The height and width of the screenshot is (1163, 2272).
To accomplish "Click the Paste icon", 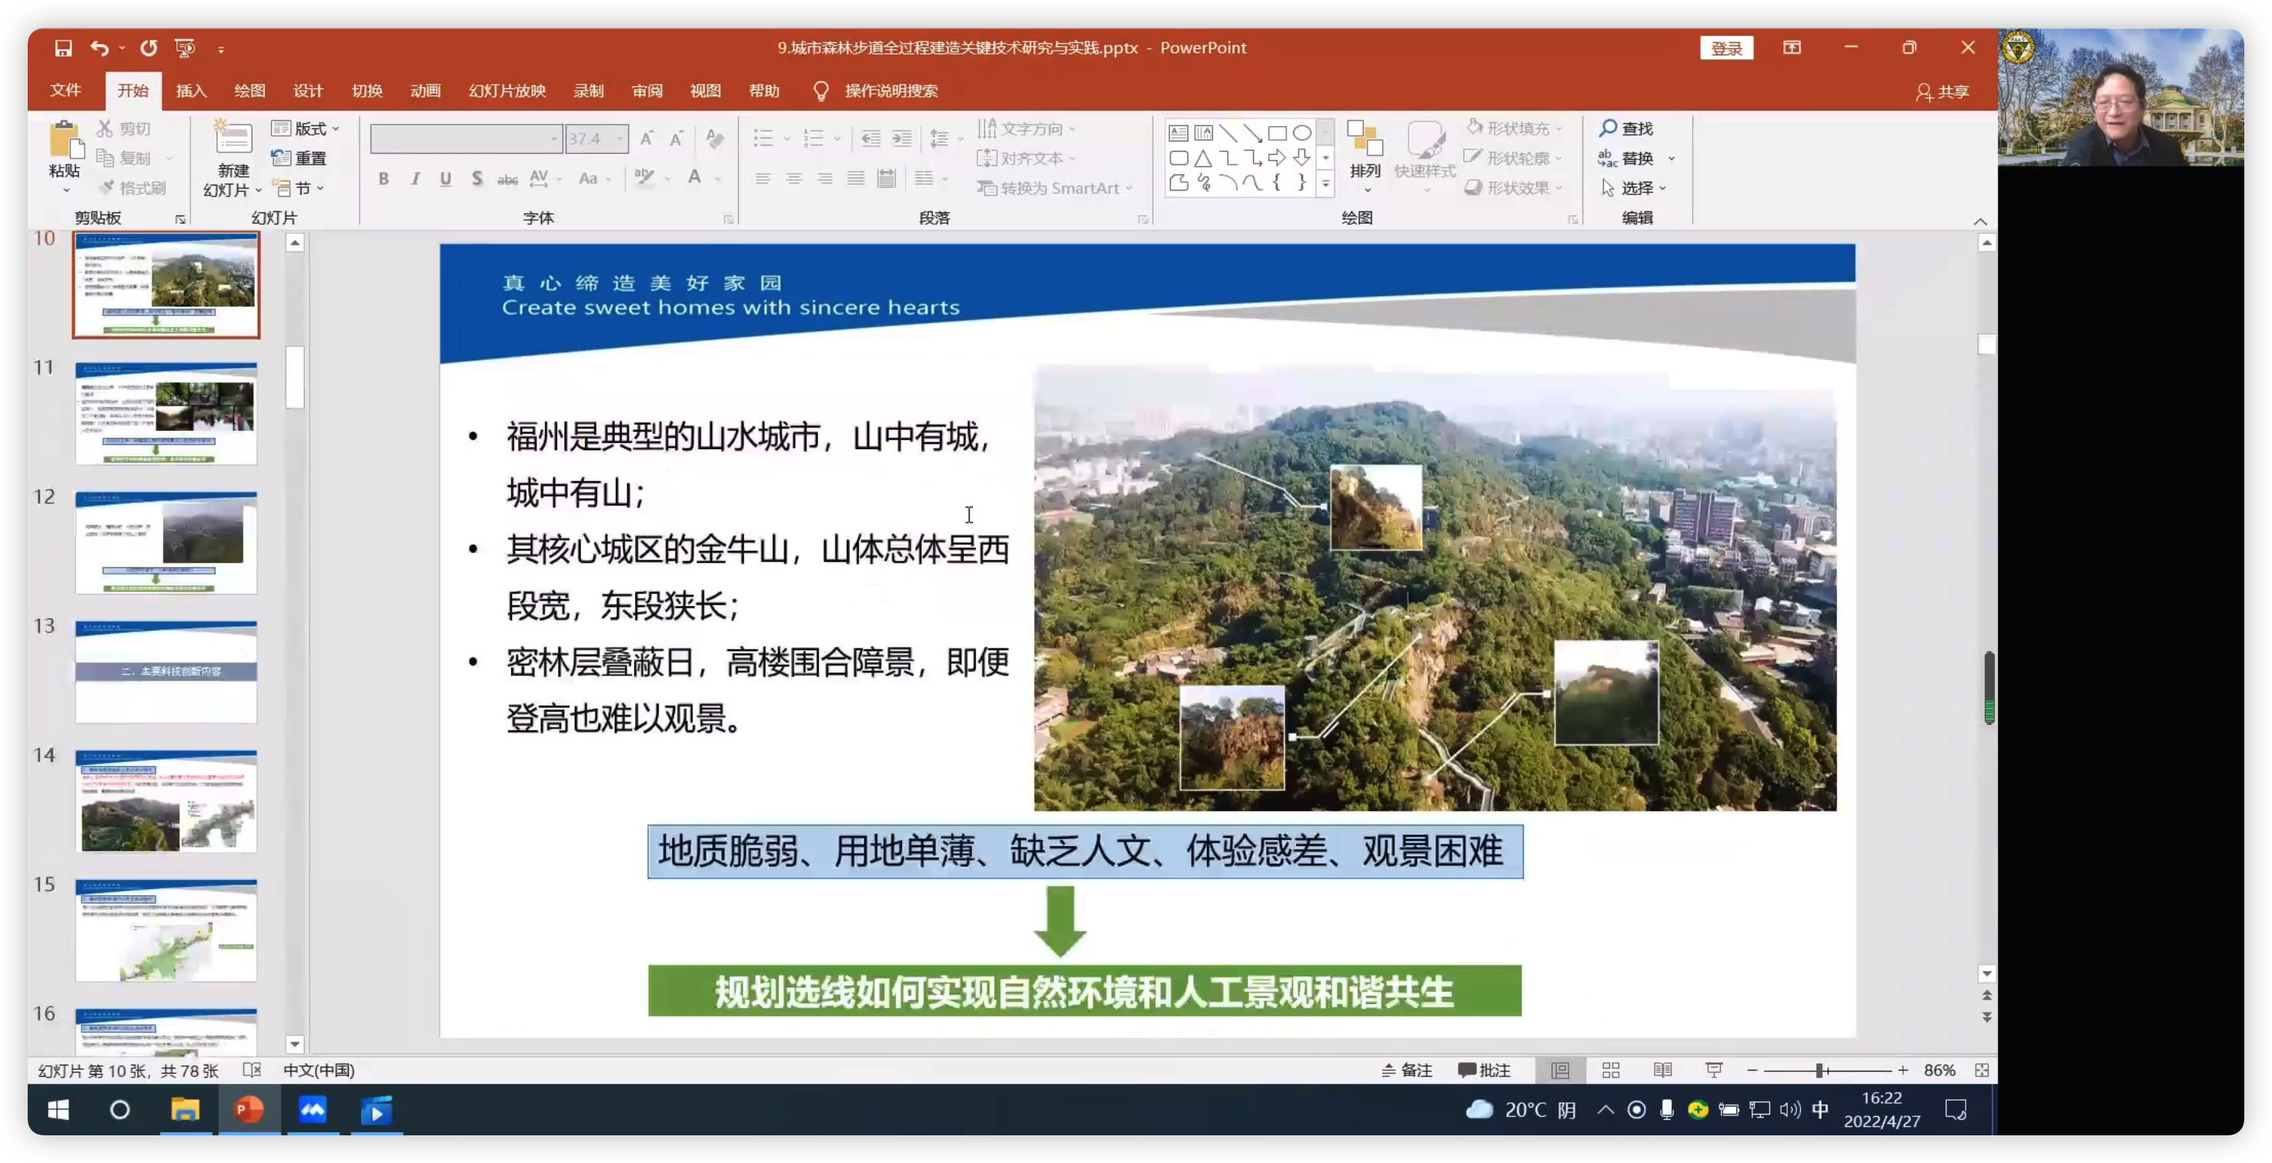I will click(x=65, y=141).
